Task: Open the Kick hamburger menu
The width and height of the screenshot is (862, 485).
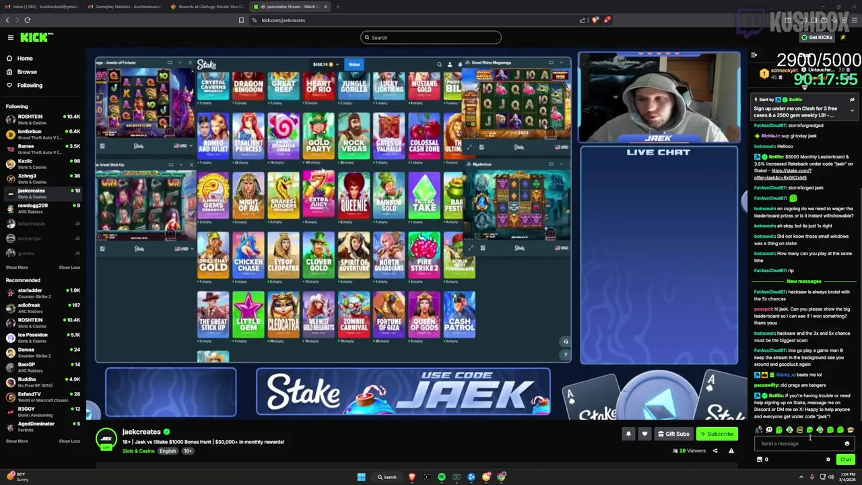Action: coord(10,38)
